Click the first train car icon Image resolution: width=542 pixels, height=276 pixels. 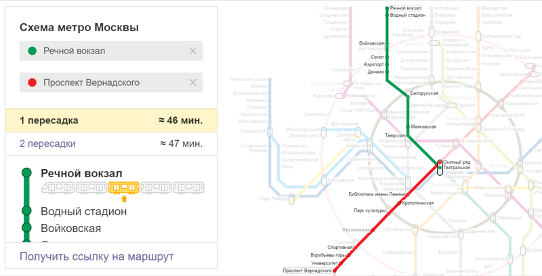[x=58, y=187]
